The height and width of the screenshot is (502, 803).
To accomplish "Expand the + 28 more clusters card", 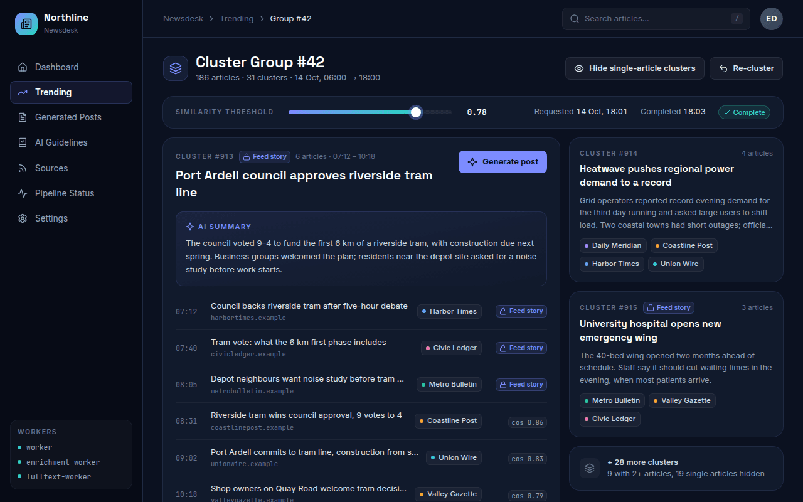I will pos(676,468).
